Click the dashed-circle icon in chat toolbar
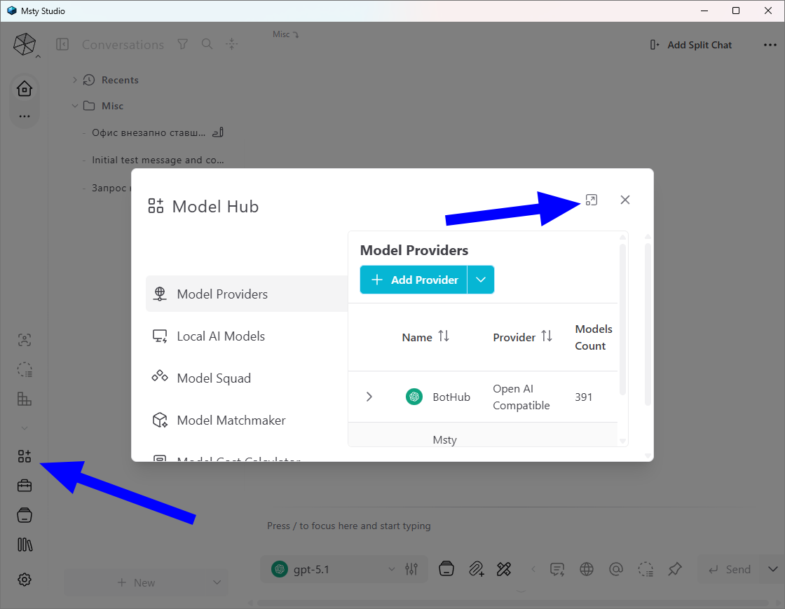 pyautogui.click(x=646, y=569)
